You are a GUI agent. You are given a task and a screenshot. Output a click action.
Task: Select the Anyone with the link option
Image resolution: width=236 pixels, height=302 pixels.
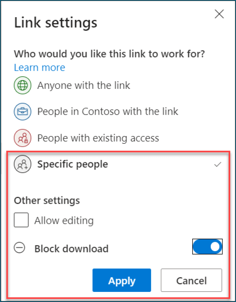pyautogui.click(x=83, y=85)
